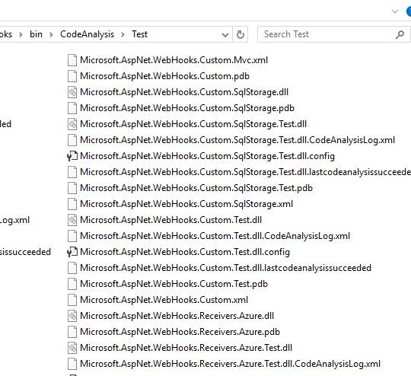Select file name Receivers.Azure.pdb
Screen dimensions: 411x376
[180, 332]
